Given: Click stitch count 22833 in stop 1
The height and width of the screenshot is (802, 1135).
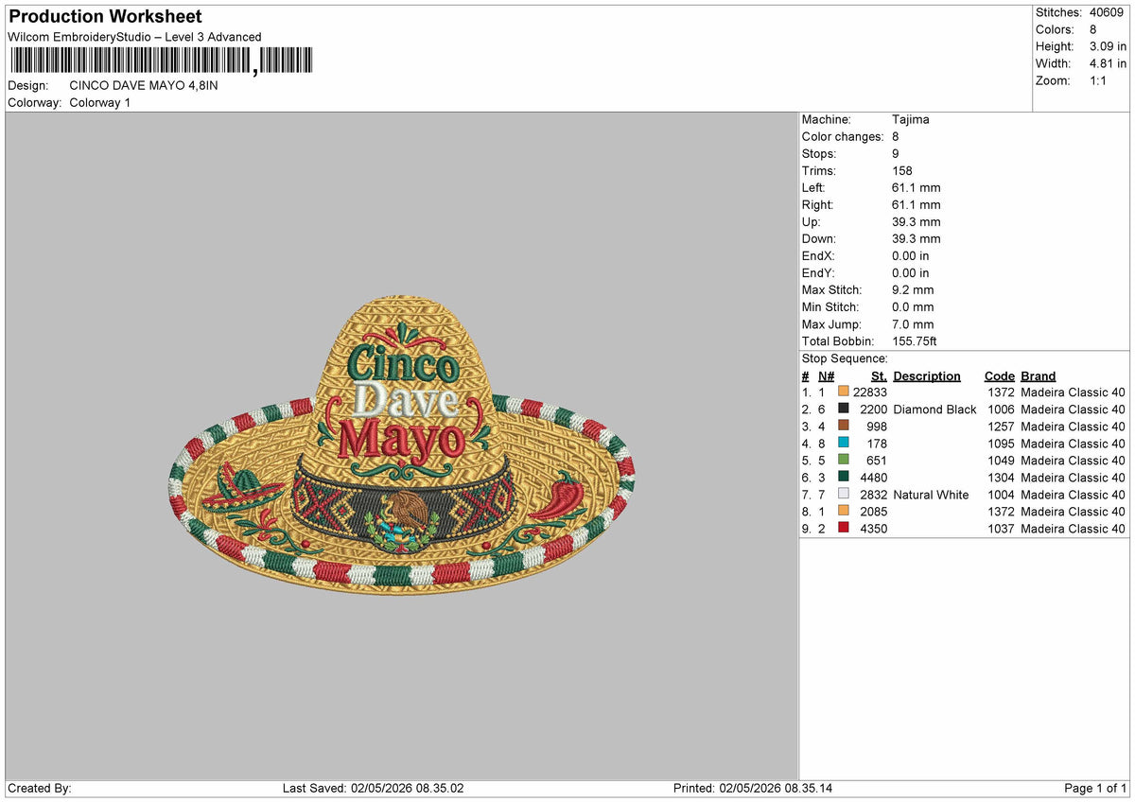Looking at the screenshot, I should coord(869,392).
